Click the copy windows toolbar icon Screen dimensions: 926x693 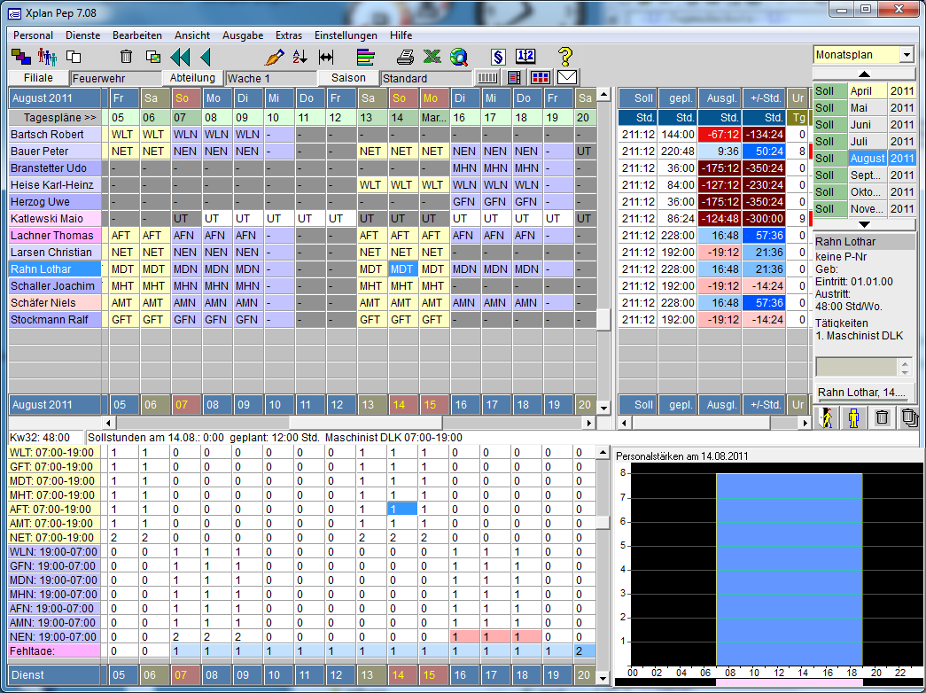tap(74, 57)
